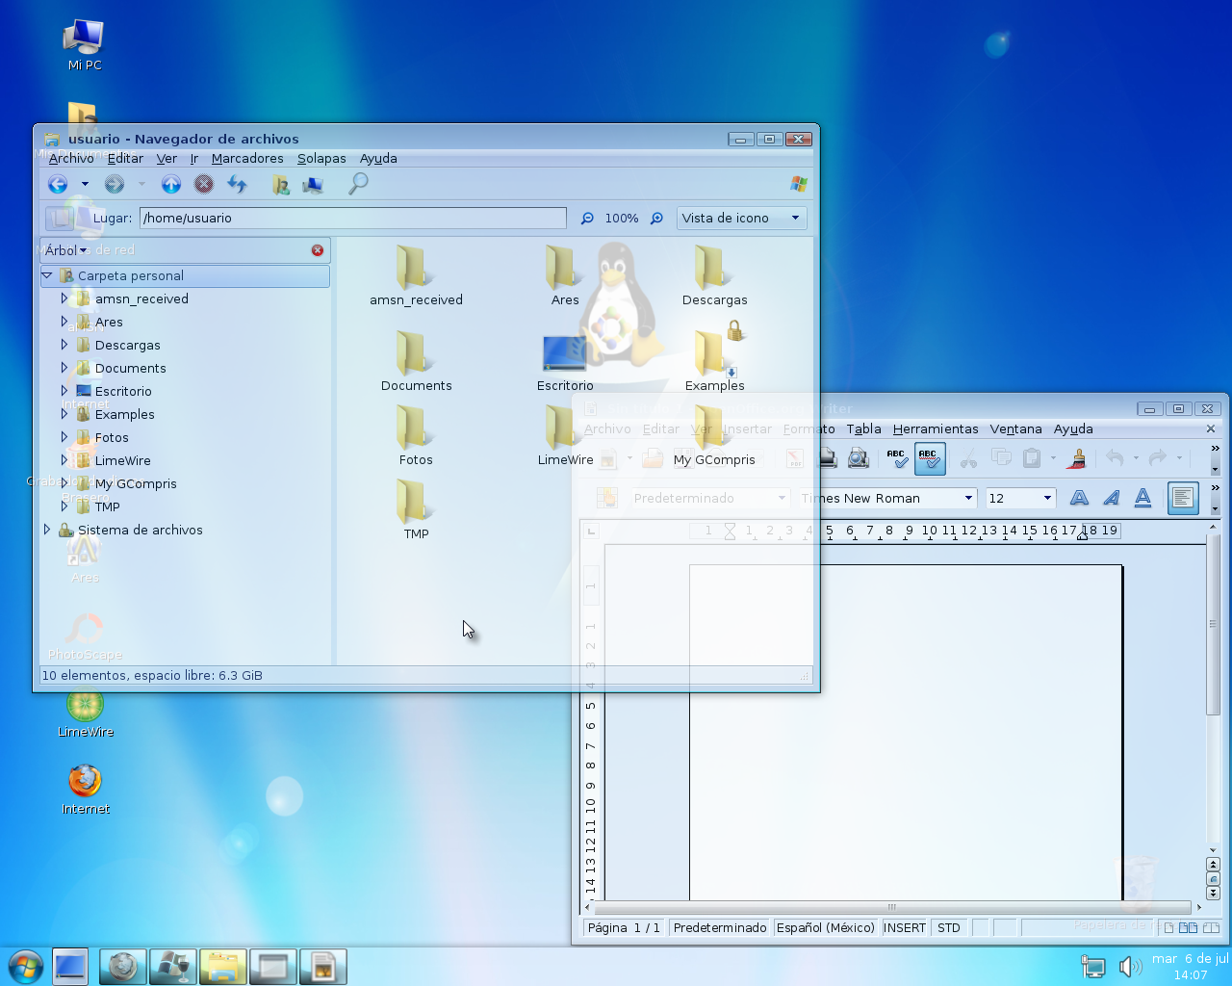The width and height of the screenshot is (1232, 986).
Task: Open Ir menu in file browser
Action: (x=193, y=159)
